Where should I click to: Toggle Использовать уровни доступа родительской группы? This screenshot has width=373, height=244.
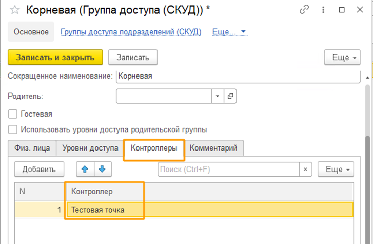point(13,129)
